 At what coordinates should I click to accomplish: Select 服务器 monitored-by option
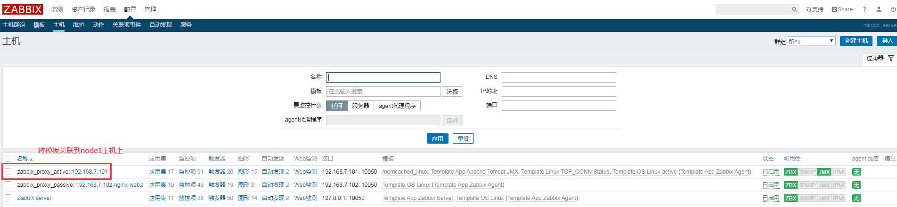point(360,106)
